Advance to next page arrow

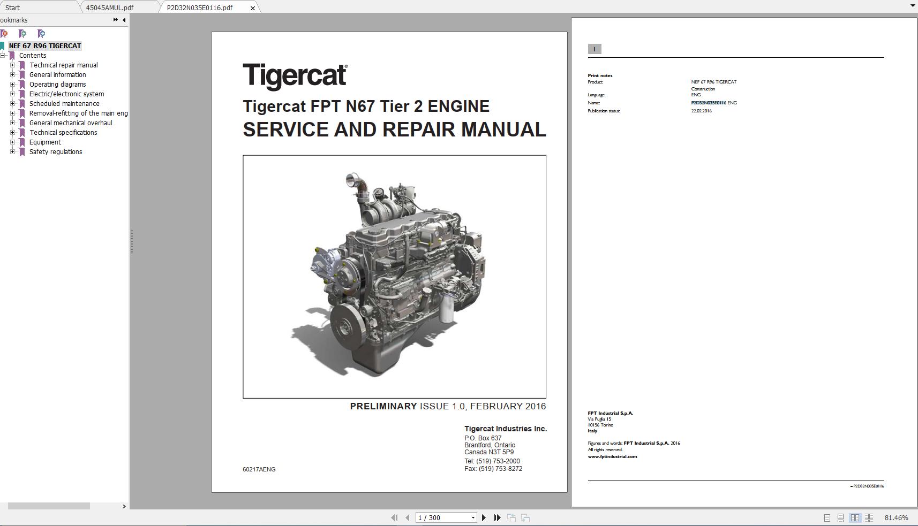click(x=484, y=517)
